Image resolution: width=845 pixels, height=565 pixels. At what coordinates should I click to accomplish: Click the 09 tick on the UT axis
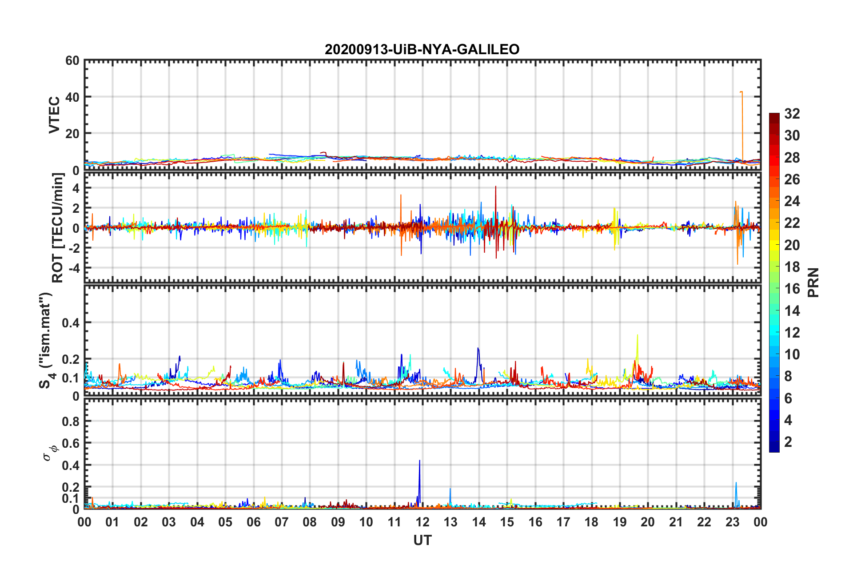point(338,522)
